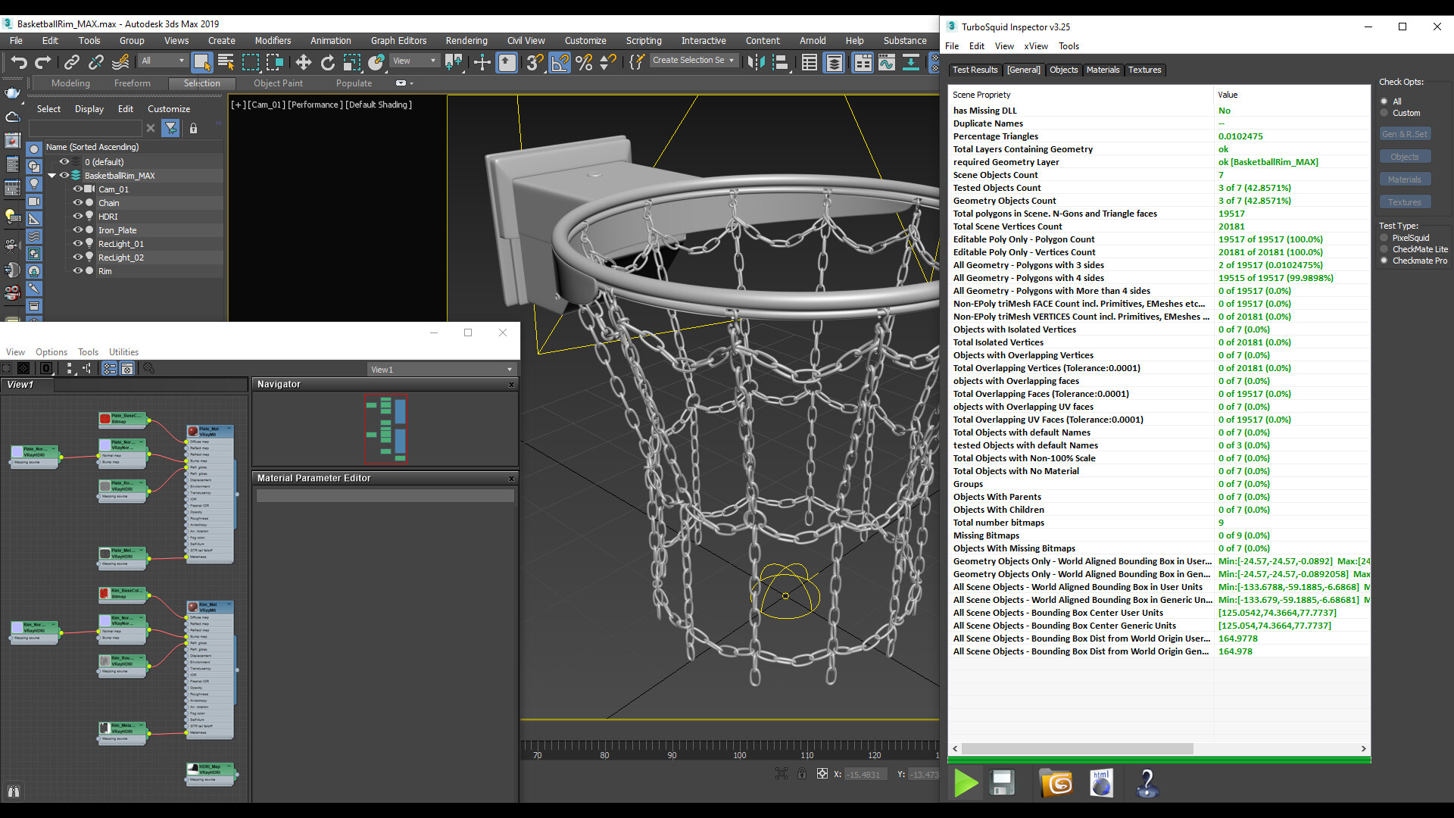Open the Curve Editor icon

pos(887,62)
